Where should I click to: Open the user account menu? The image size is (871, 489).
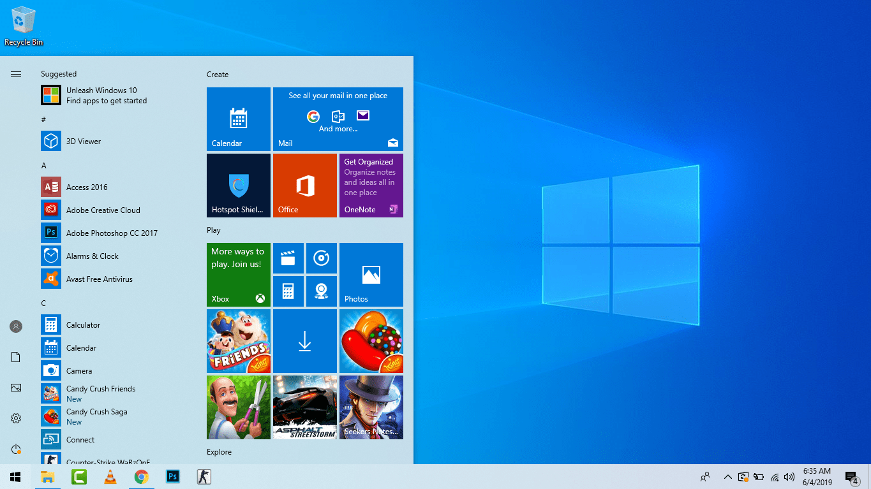pos(16,326)
